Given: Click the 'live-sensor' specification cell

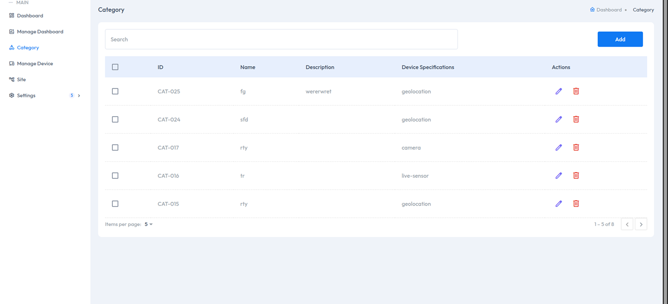Looking at the screenshot, I should pyautogui.click(x=415, y=176).
